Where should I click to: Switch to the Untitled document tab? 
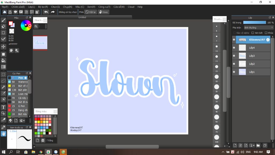[x=82, y=17]
